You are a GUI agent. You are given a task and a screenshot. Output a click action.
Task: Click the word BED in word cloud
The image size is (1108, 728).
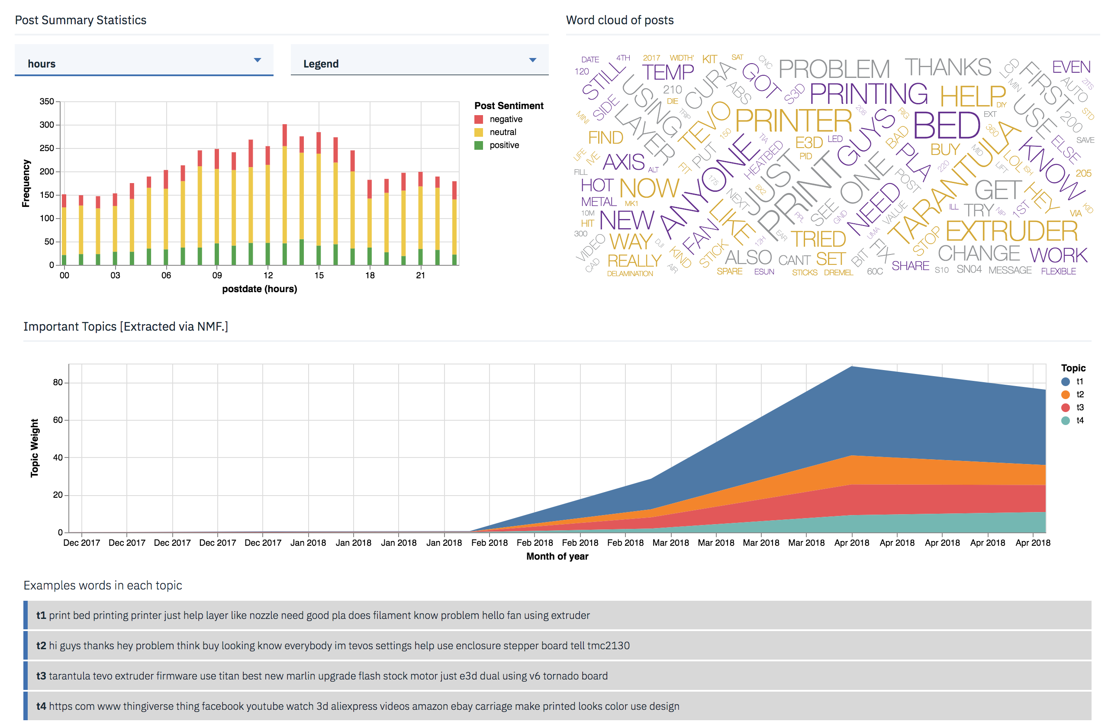(x=947, y=126)
